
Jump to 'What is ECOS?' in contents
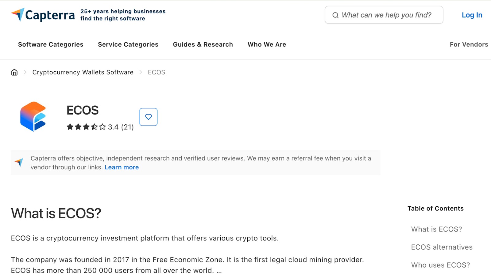pyautogui.click(x=436, y=229)
